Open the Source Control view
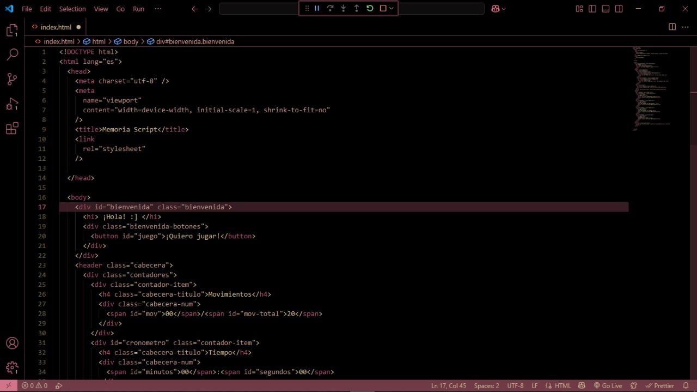 [12, 79]
